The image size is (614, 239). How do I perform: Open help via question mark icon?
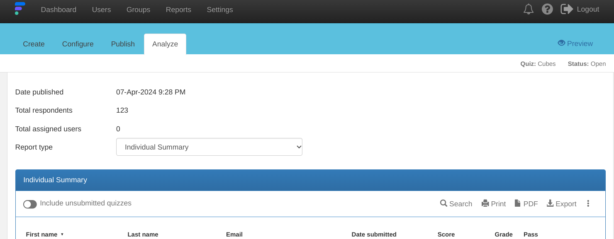pyautogui.click(x=547, y=9)
